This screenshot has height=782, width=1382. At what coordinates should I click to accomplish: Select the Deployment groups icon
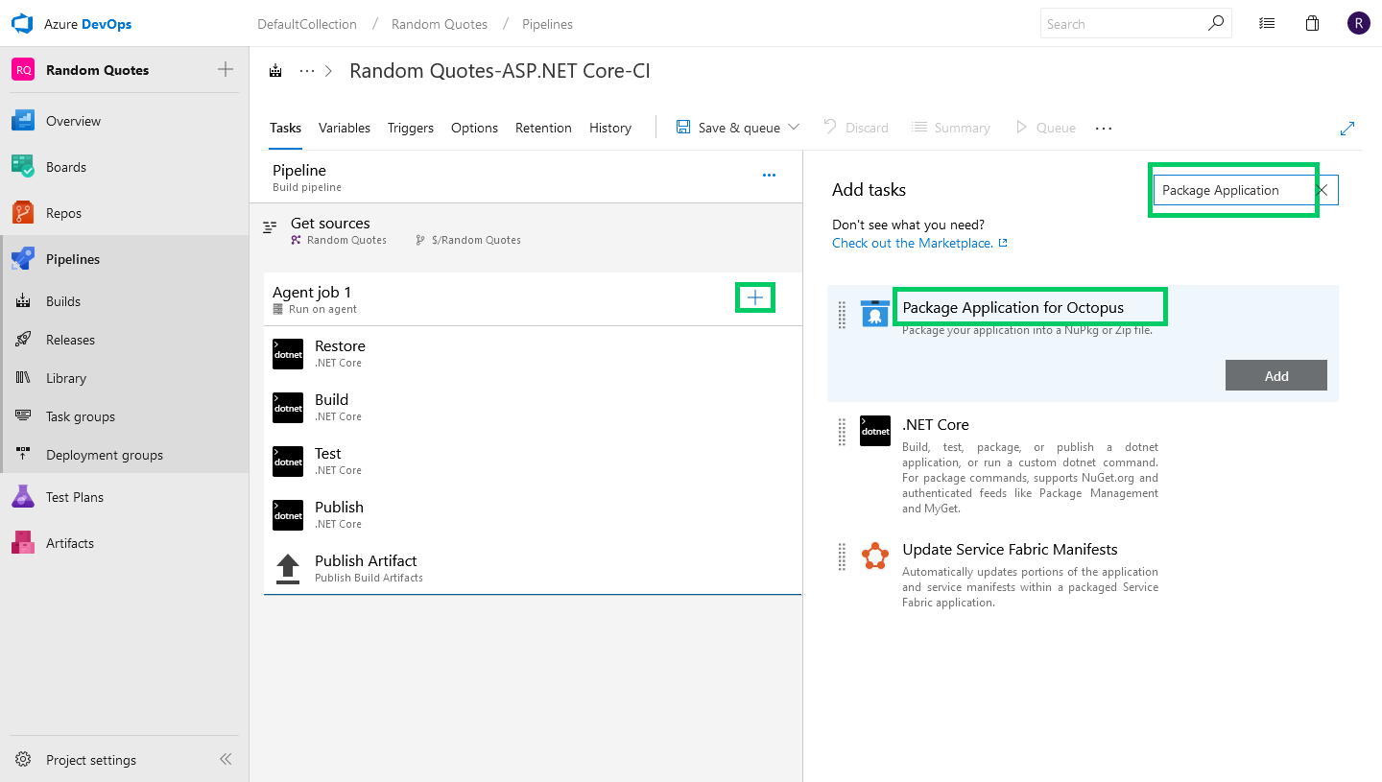tap(24, 455)
